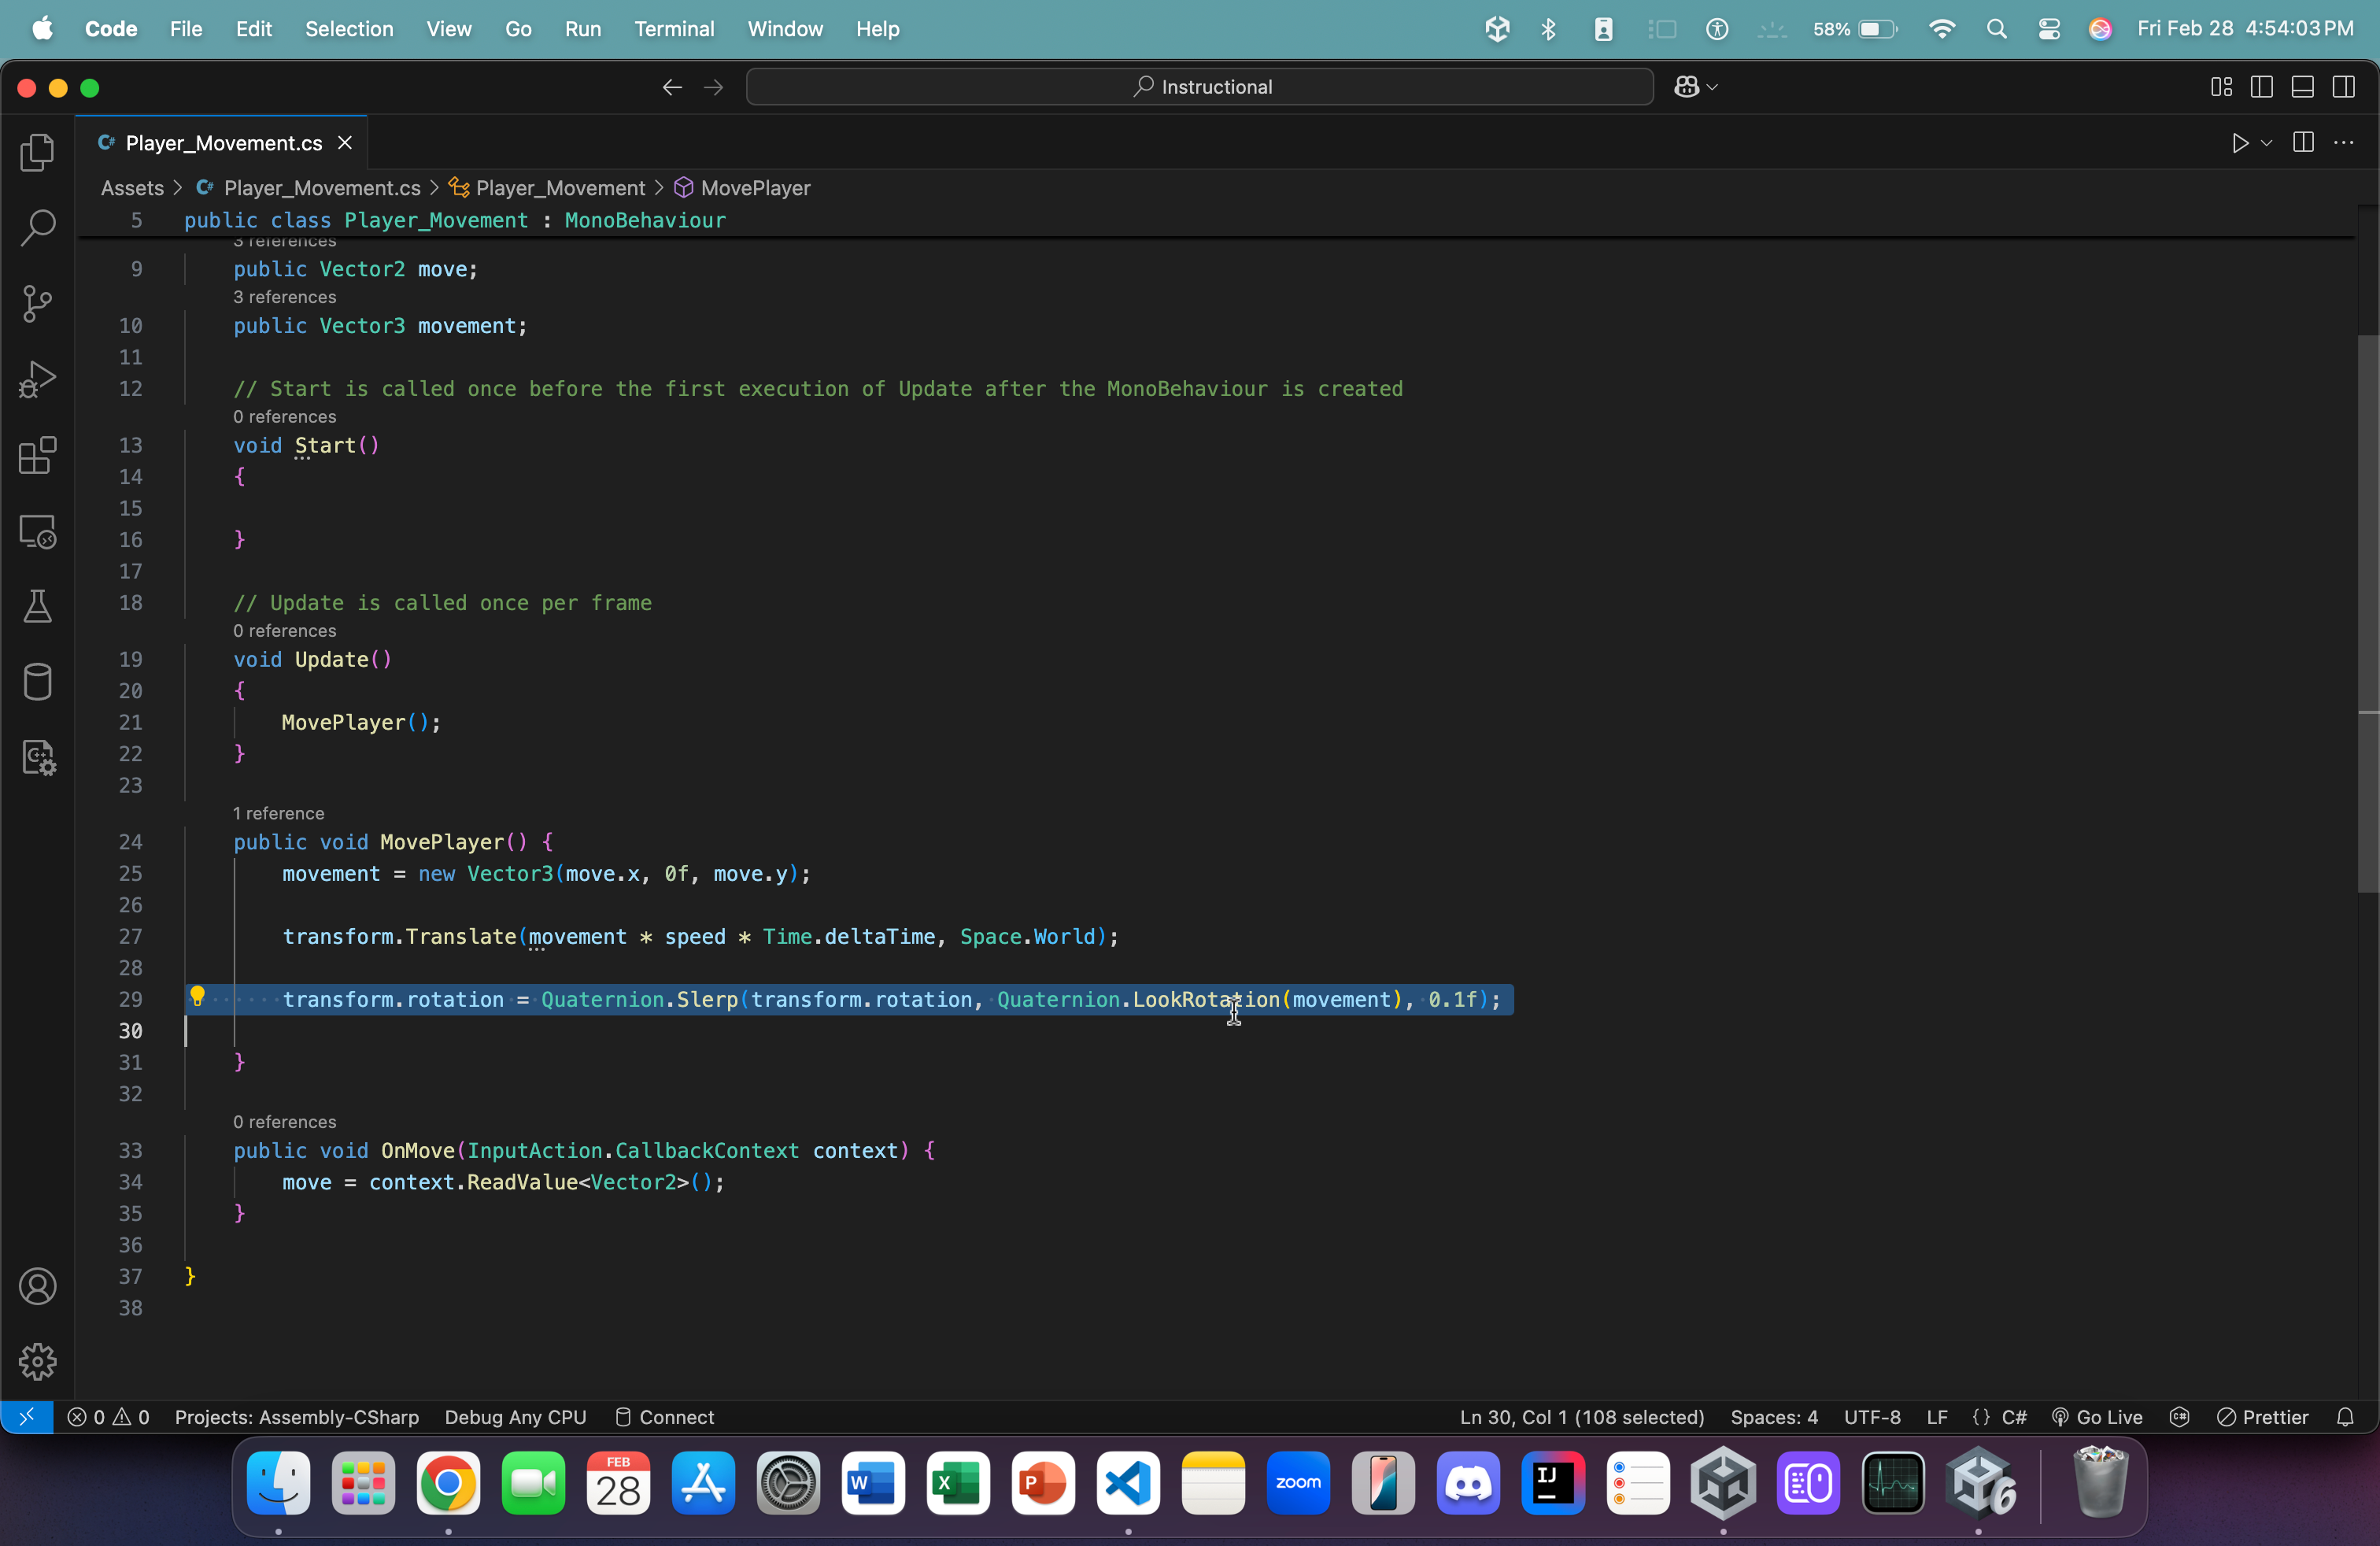Click Connect in the status bar

click(664, 1417)
